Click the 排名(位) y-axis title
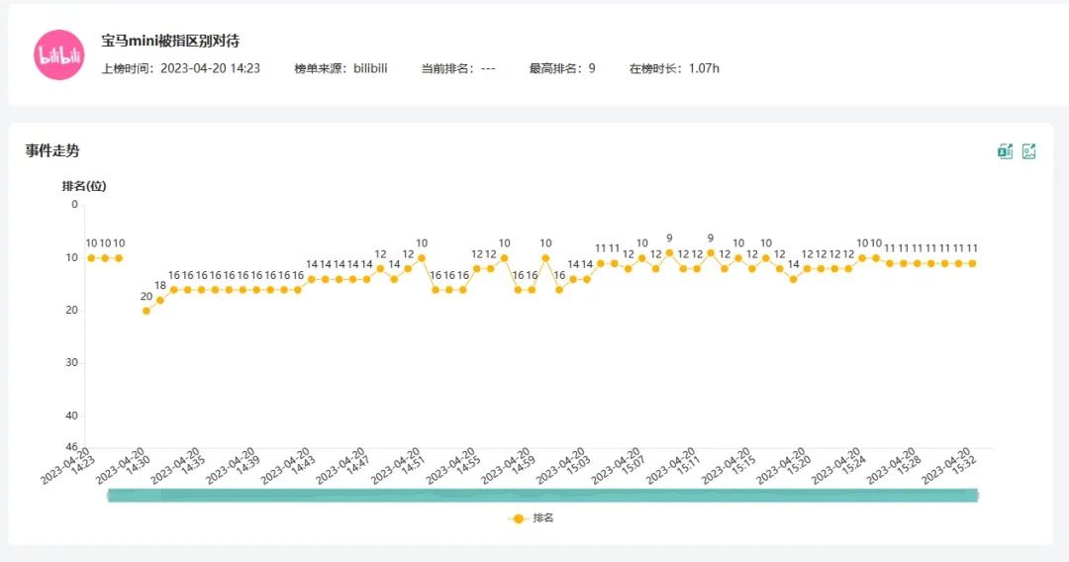The width and height of the screenshot is (1069, 562). click(x=84, y=186)
